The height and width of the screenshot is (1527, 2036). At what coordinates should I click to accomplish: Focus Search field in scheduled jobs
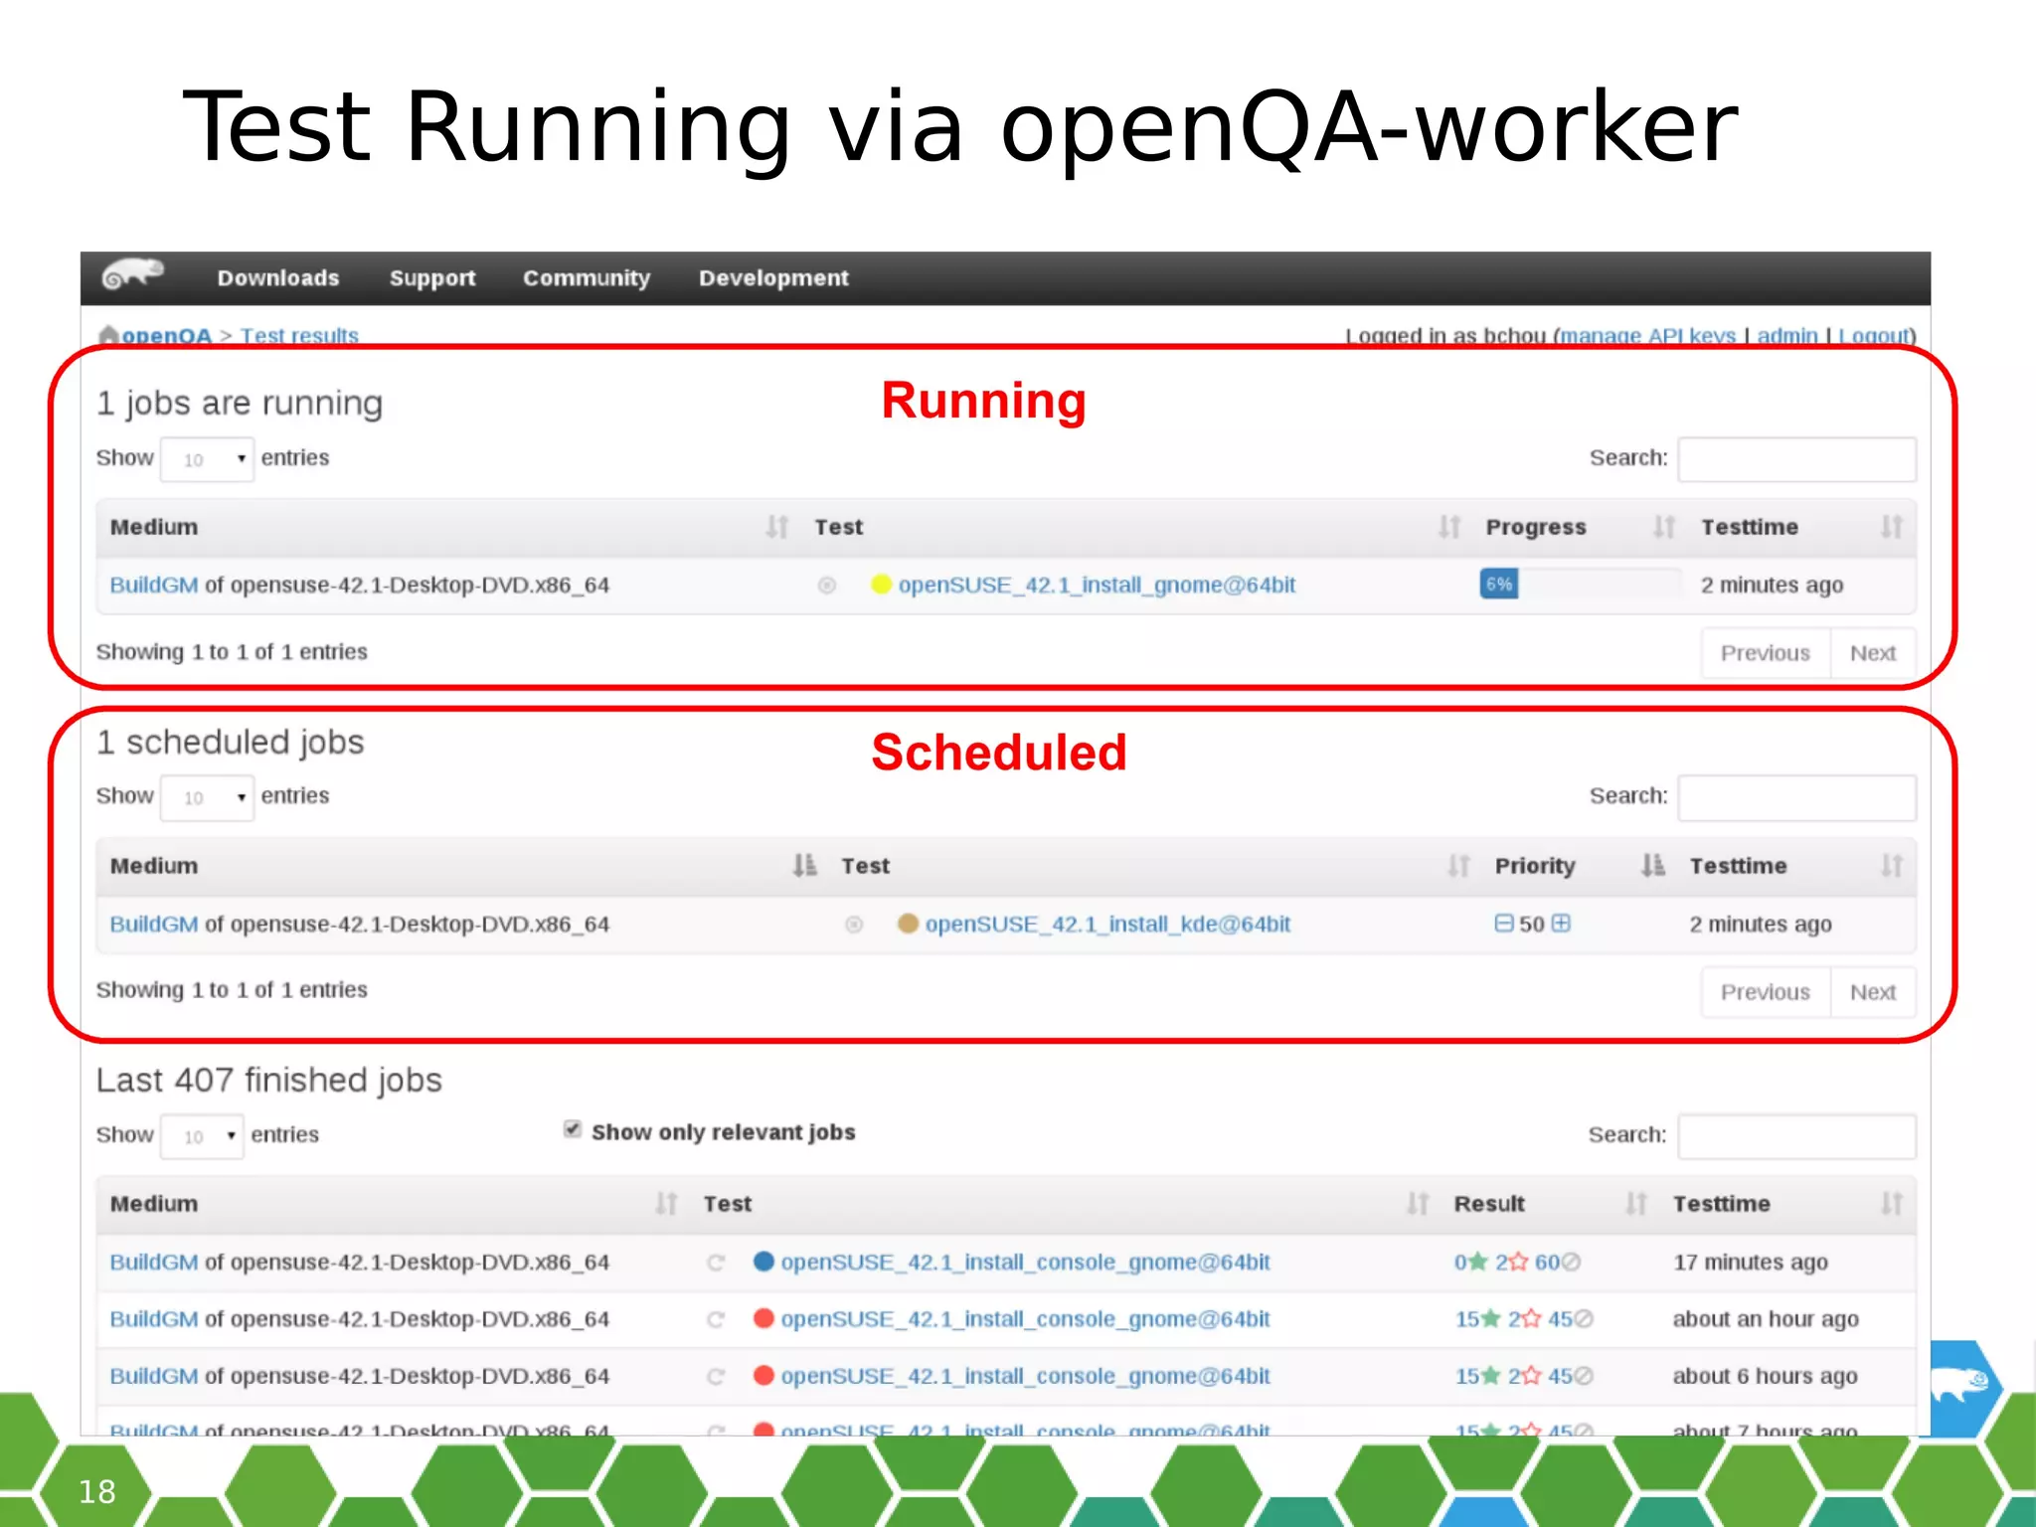pos(1796,798)
